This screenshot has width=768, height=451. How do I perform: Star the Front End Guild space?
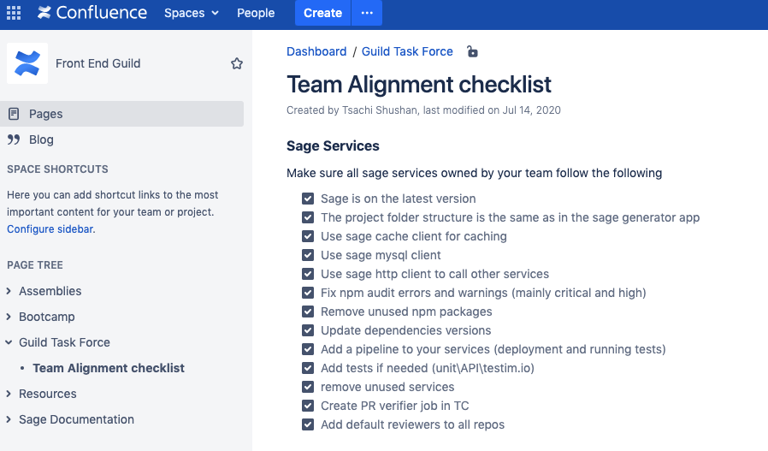237,63
